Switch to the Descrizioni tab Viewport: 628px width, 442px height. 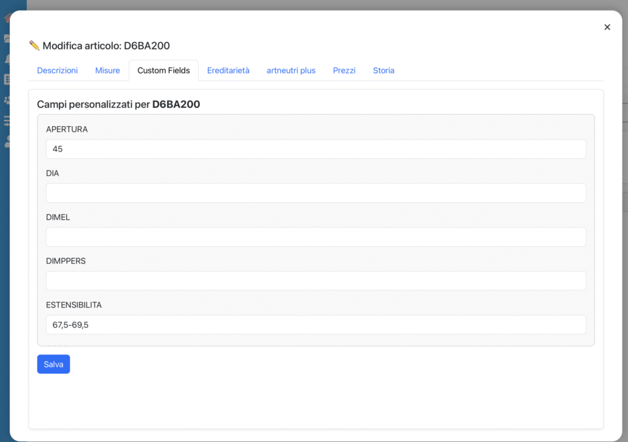tap(57, 70)
